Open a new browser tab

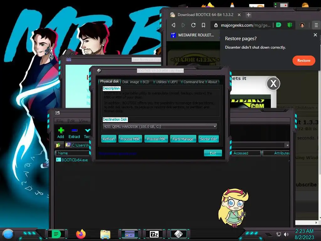coord(249,15)
